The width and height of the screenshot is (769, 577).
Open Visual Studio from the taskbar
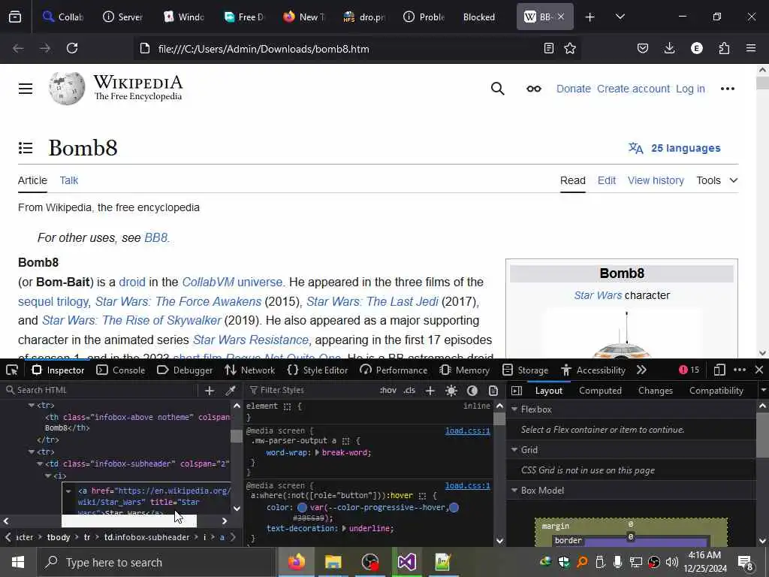tap(406, 562)
